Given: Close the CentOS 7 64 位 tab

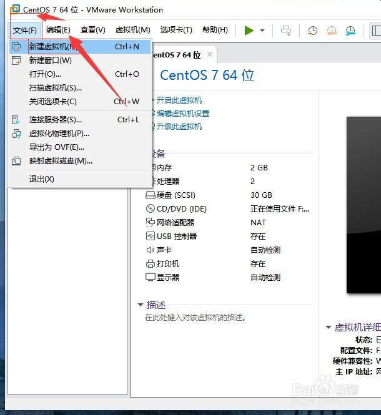Looking at the screenshot, I should point(210,54).
